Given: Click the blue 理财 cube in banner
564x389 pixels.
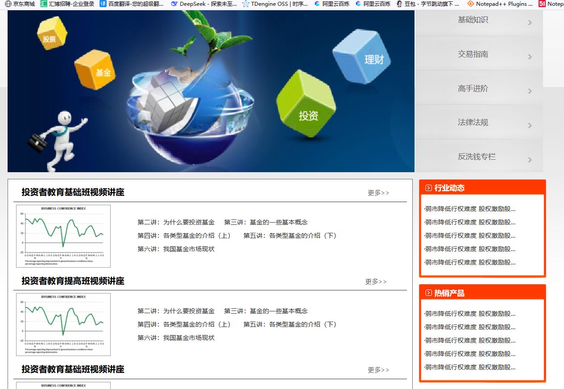Looking at the screenshot, I should pos(362,56).
